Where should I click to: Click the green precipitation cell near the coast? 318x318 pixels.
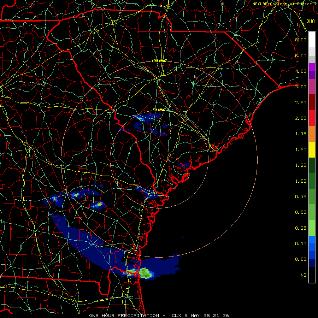click(145, 273)
